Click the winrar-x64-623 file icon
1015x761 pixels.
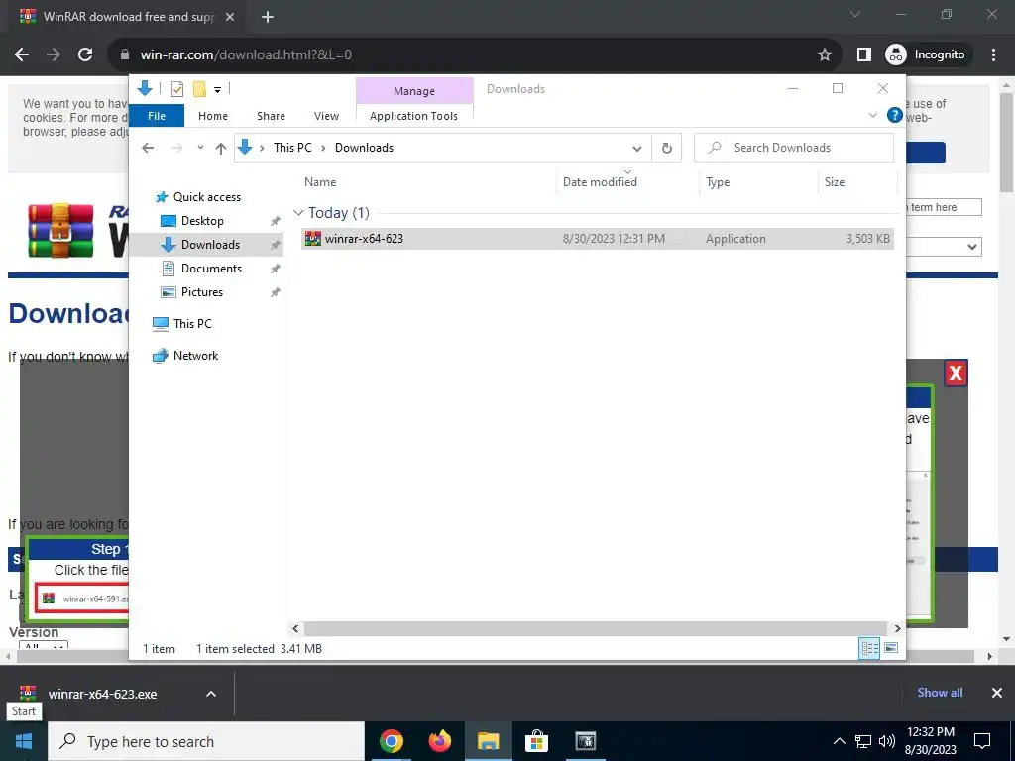point(312,239)
